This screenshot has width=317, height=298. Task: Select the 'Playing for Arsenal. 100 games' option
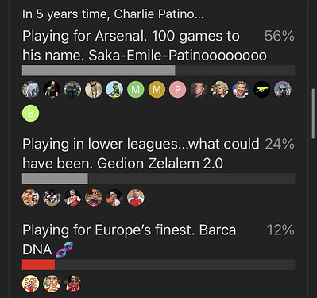tap(145, 45)
